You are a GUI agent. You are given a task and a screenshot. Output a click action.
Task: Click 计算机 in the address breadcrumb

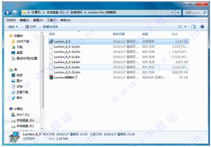coord(36,12)
